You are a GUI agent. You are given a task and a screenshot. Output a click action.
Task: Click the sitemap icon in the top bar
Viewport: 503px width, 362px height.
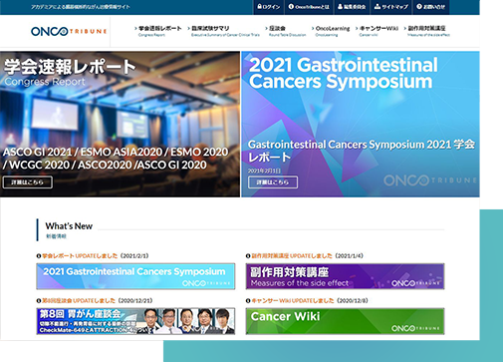tap(377, 7)
